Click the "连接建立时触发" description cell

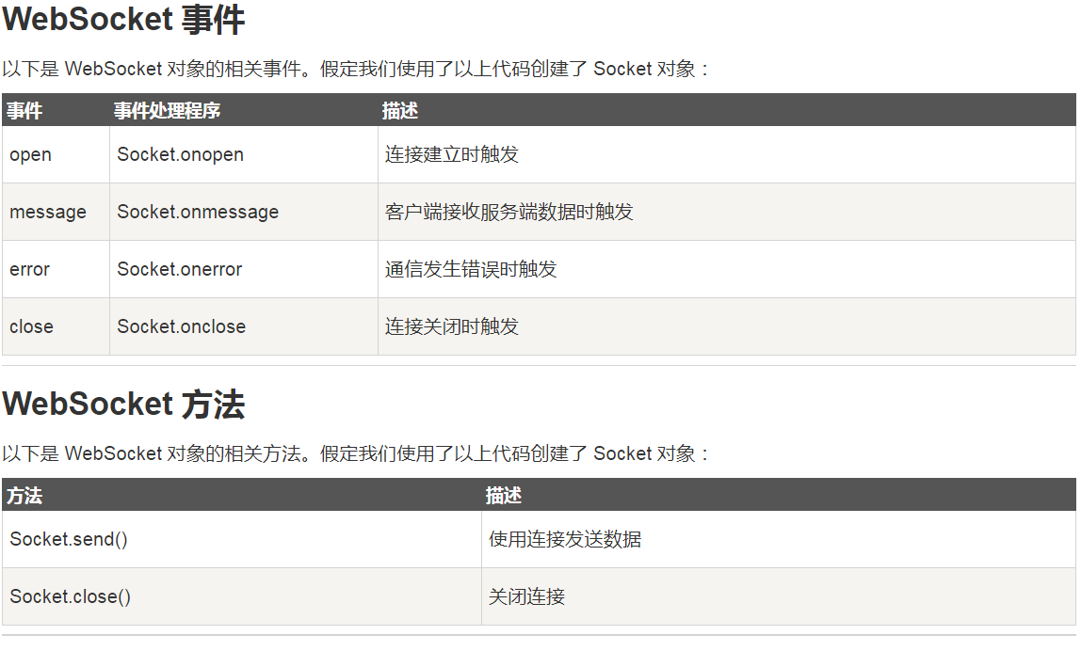[x=452, y=154]
